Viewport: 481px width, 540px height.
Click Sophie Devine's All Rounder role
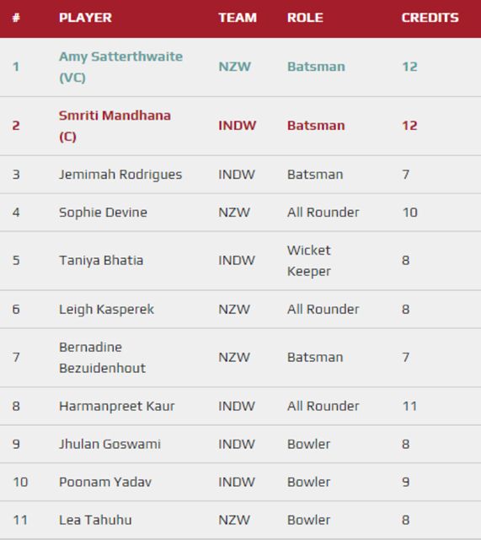point(323,212)
